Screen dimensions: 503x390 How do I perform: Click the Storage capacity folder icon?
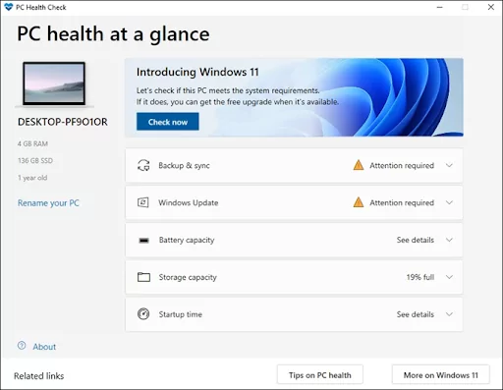[x=143, y=277]
